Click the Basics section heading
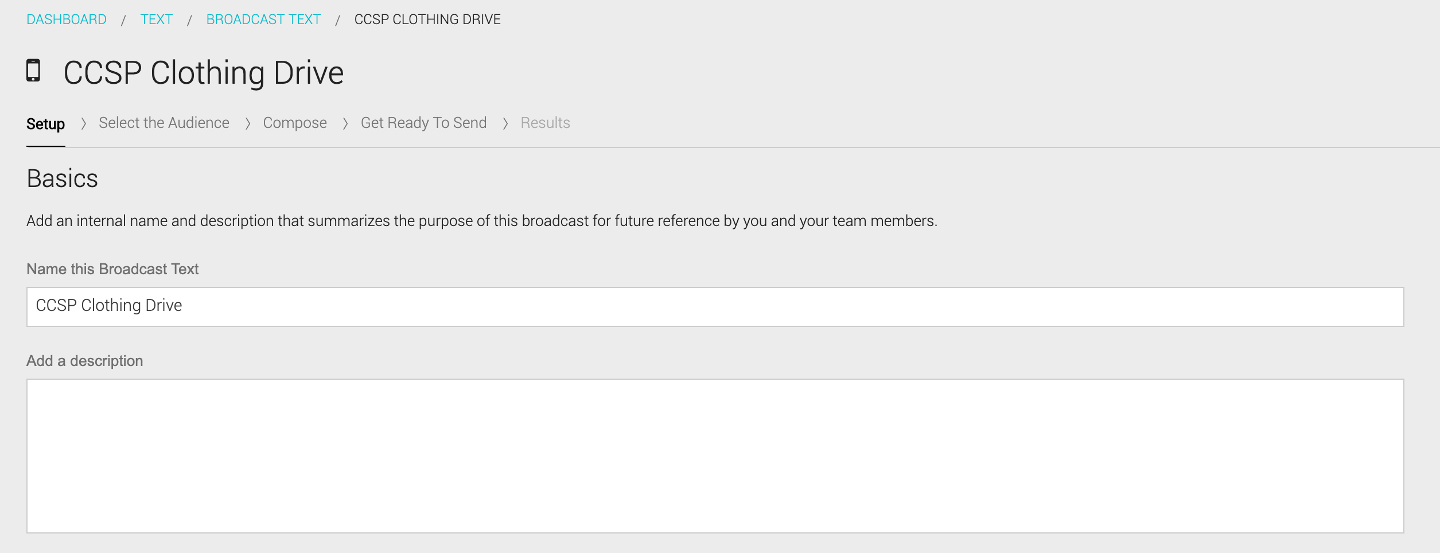Image resolution: width=1440 pixels, height=553 pixels. click(x=63, y=178)
